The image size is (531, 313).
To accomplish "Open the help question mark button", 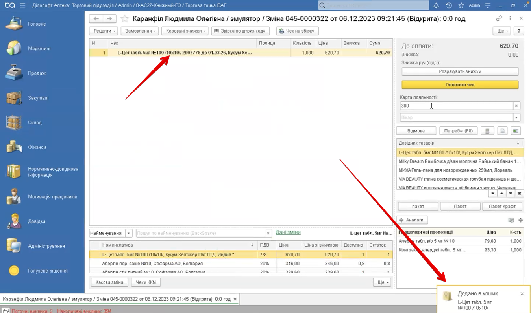I will pyautogui.click(x=518, y=31).
